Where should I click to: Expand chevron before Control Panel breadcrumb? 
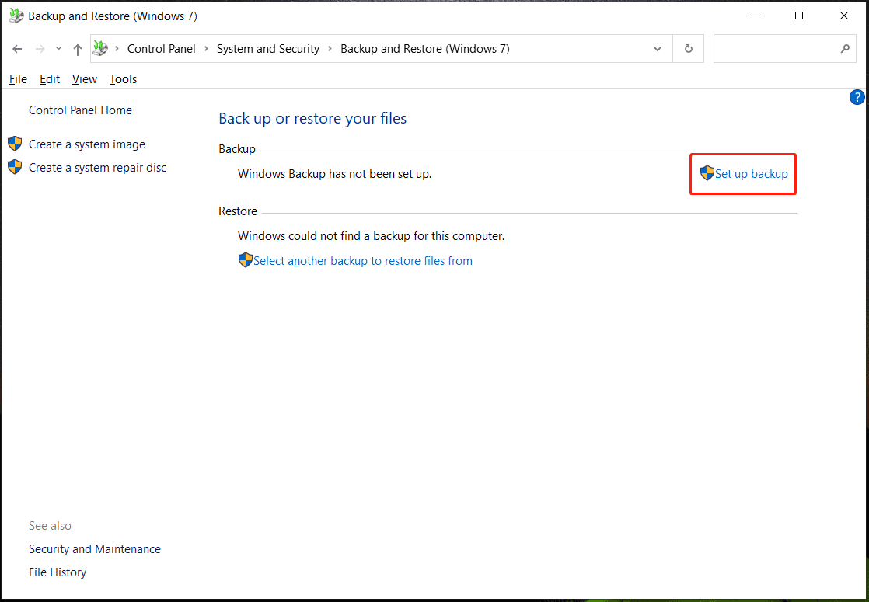(117, 49)
